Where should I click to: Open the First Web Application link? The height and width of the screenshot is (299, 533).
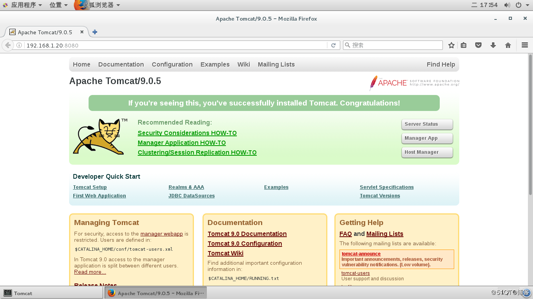pos(99,196)
